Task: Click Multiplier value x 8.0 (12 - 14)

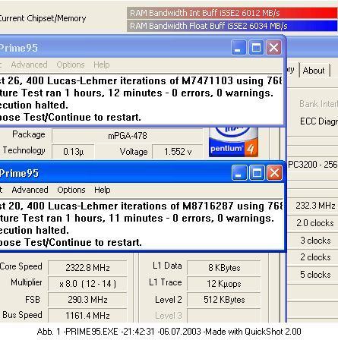Action: click(87, 284)
